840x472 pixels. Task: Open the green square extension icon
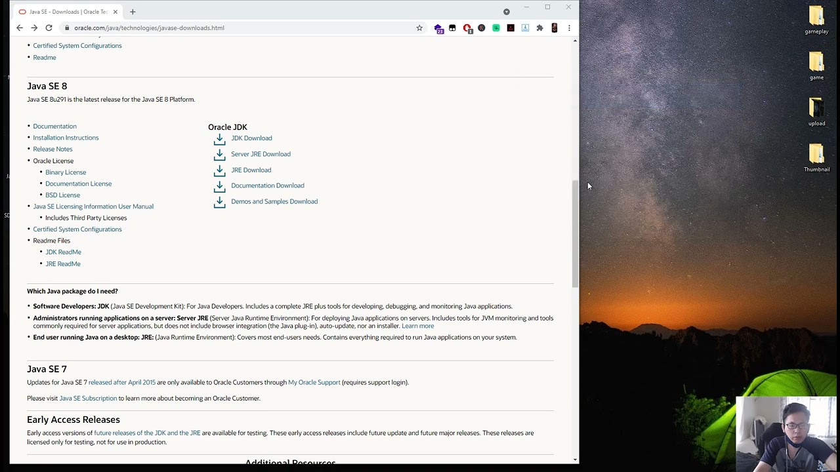point(496,28)
